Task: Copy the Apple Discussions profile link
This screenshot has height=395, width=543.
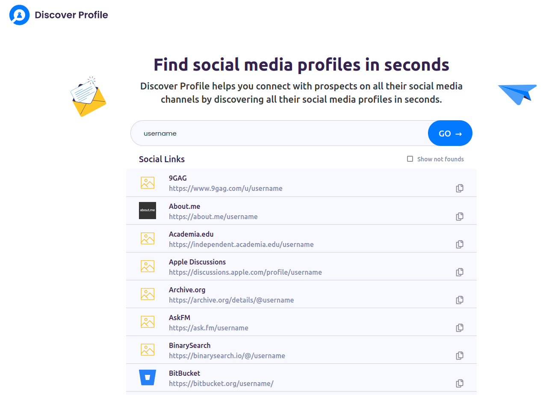Action: [x=460, y=272]
